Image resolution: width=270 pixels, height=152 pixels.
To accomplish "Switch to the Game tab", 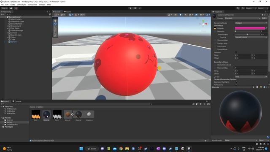I will (67, 12).
